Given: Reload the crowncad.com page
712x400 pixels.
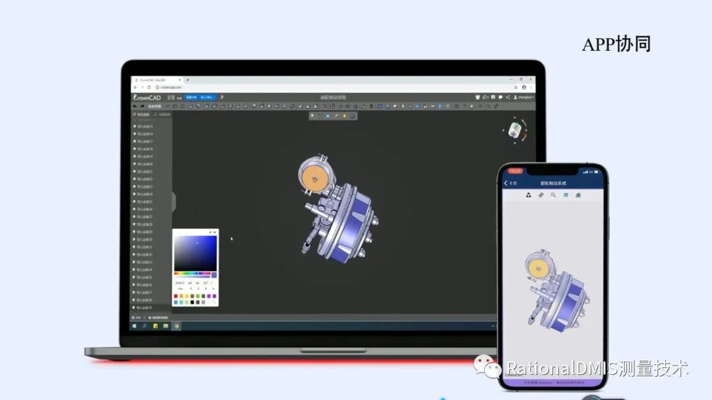Looking at the screenshot, I should [149, 87].
